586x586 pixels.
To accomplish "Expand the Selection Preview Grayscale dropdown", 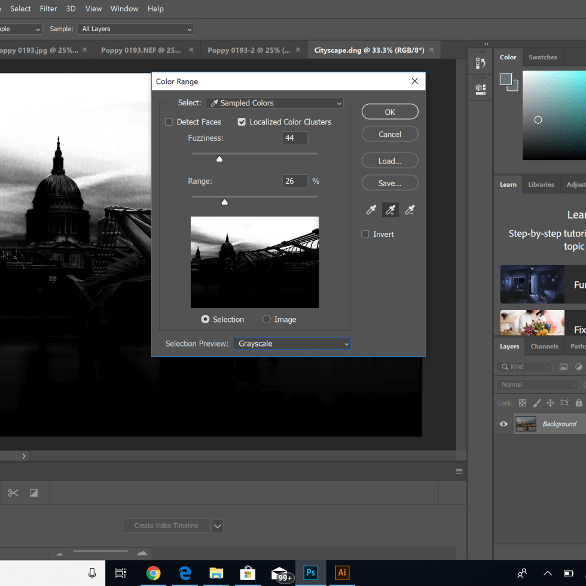I will coord(291,344).
